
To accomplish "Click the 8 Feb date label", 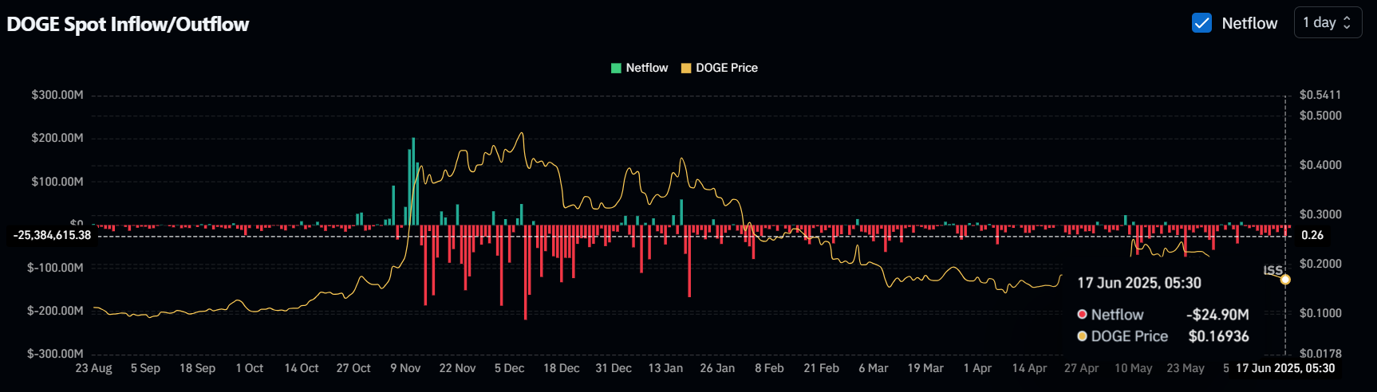I will pyautogui.click(x=769, y=368).
